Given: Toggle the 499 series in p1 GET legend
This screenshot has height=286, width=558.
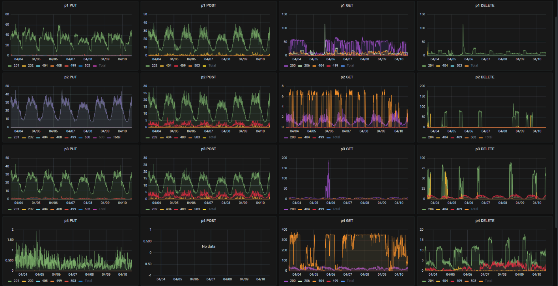Looking at the screenshot, I should (x=335, y=66).
